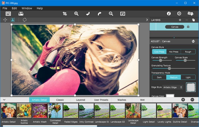Click the Canvas layer button
The height and width of the screenshot is (127, 199).
[175, 27]
